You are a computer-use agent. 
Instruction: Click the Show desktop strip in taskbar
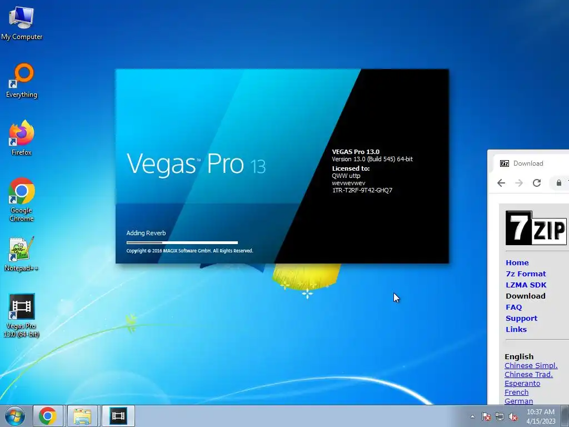point(565,416)
